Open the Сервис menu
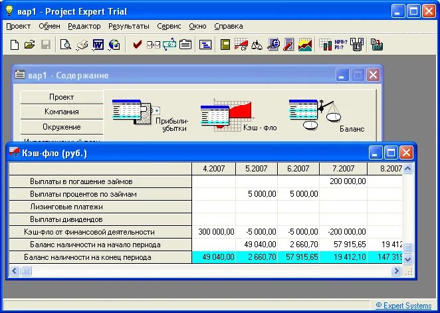The width and height of the screenshot is (440, 313). (169, 26)
